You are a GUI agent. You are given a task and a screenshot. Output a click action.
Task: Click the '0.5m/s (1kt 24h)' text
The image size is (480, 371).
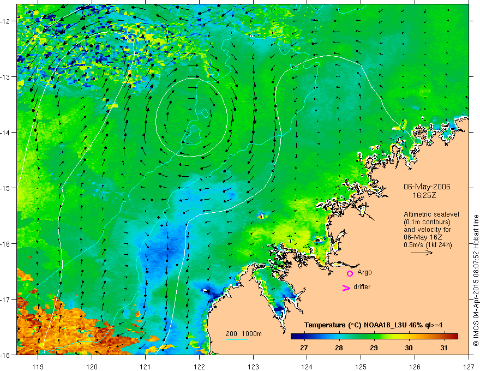pos(428,244)
